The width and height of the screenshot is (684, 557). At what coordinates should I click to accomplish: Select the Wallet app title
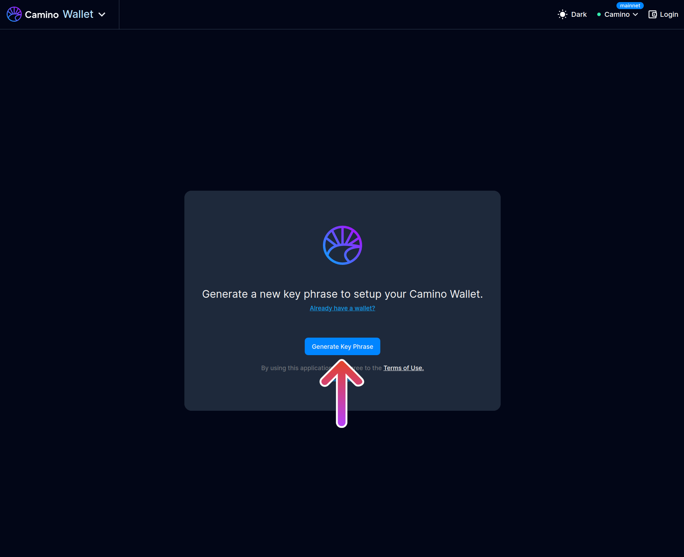[78, 14]
